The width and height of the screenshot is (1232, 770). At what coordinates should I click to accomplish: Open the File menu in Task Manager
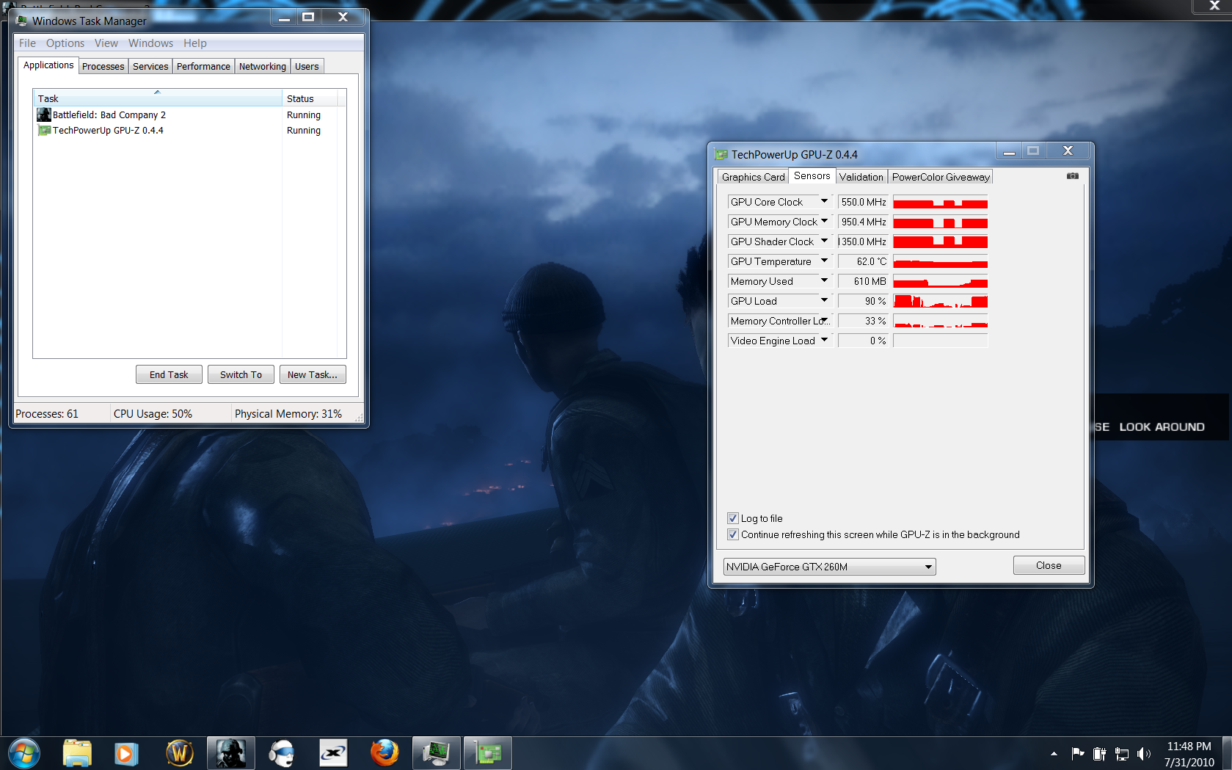[27, 43]
